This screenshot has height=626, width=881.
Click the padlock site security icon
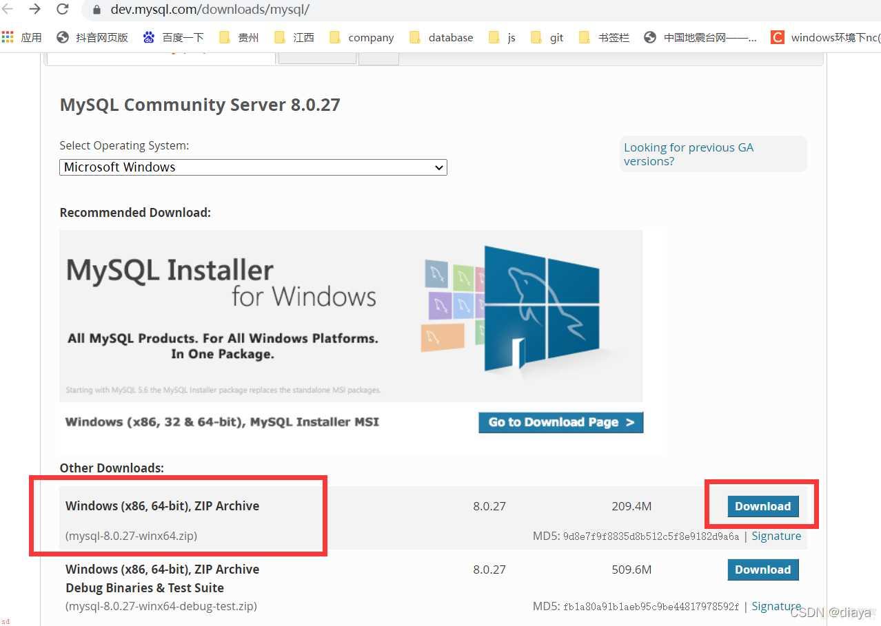pos(97,10)
